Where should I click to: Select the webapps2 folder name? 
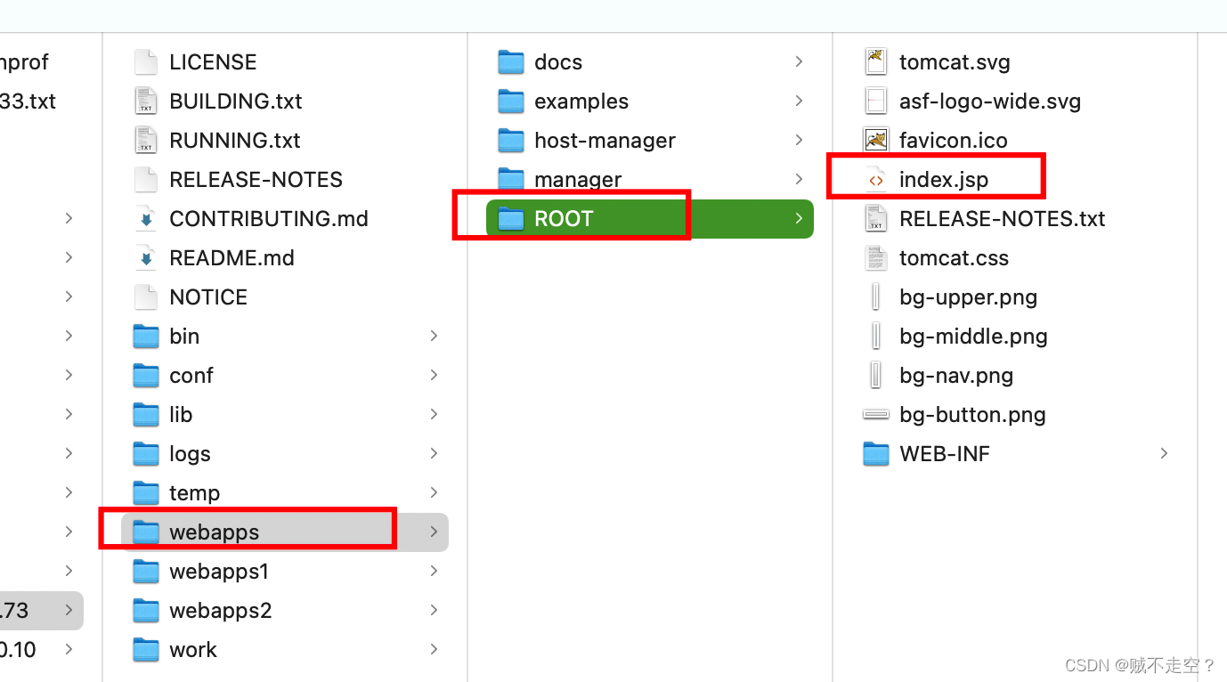[x=221, y=610]
